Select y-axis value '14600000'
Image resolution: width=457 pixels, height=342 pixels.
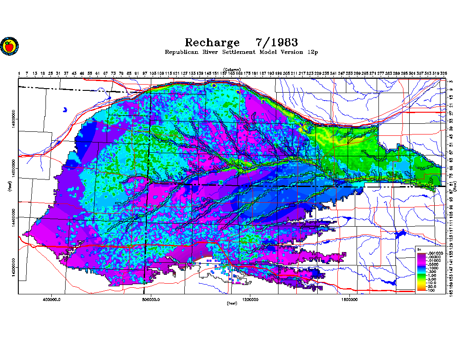click(14, 168)
